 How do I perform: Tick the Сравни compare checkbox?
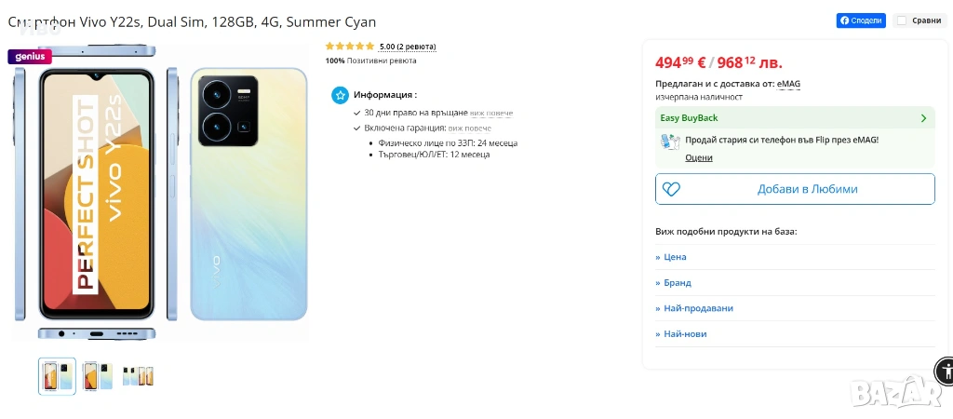(x=901, y=20)
